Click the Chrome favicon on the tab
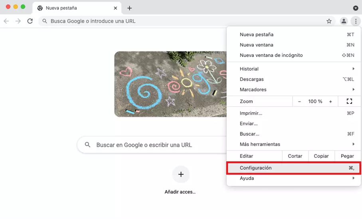This screenshot has width=362, height=219. pos(40,8)
